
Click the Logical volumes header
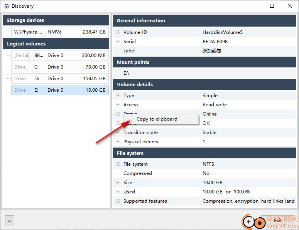click(x=56, y=44)
